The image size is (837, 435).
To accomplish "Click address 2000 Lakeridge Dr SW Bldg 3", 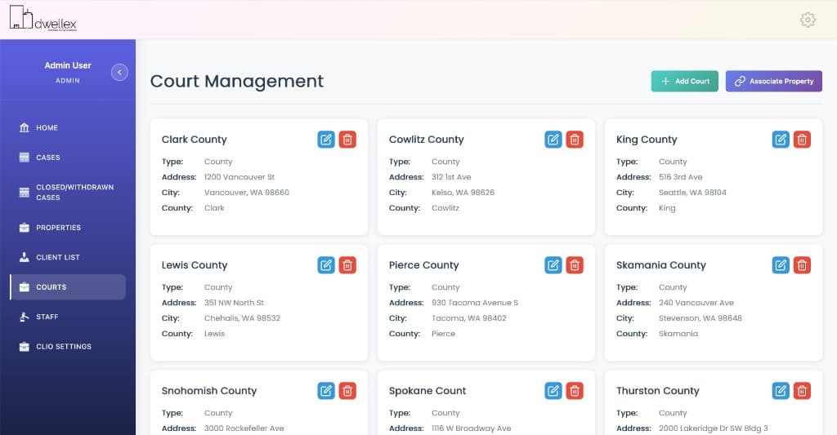I will pos(713,428).
